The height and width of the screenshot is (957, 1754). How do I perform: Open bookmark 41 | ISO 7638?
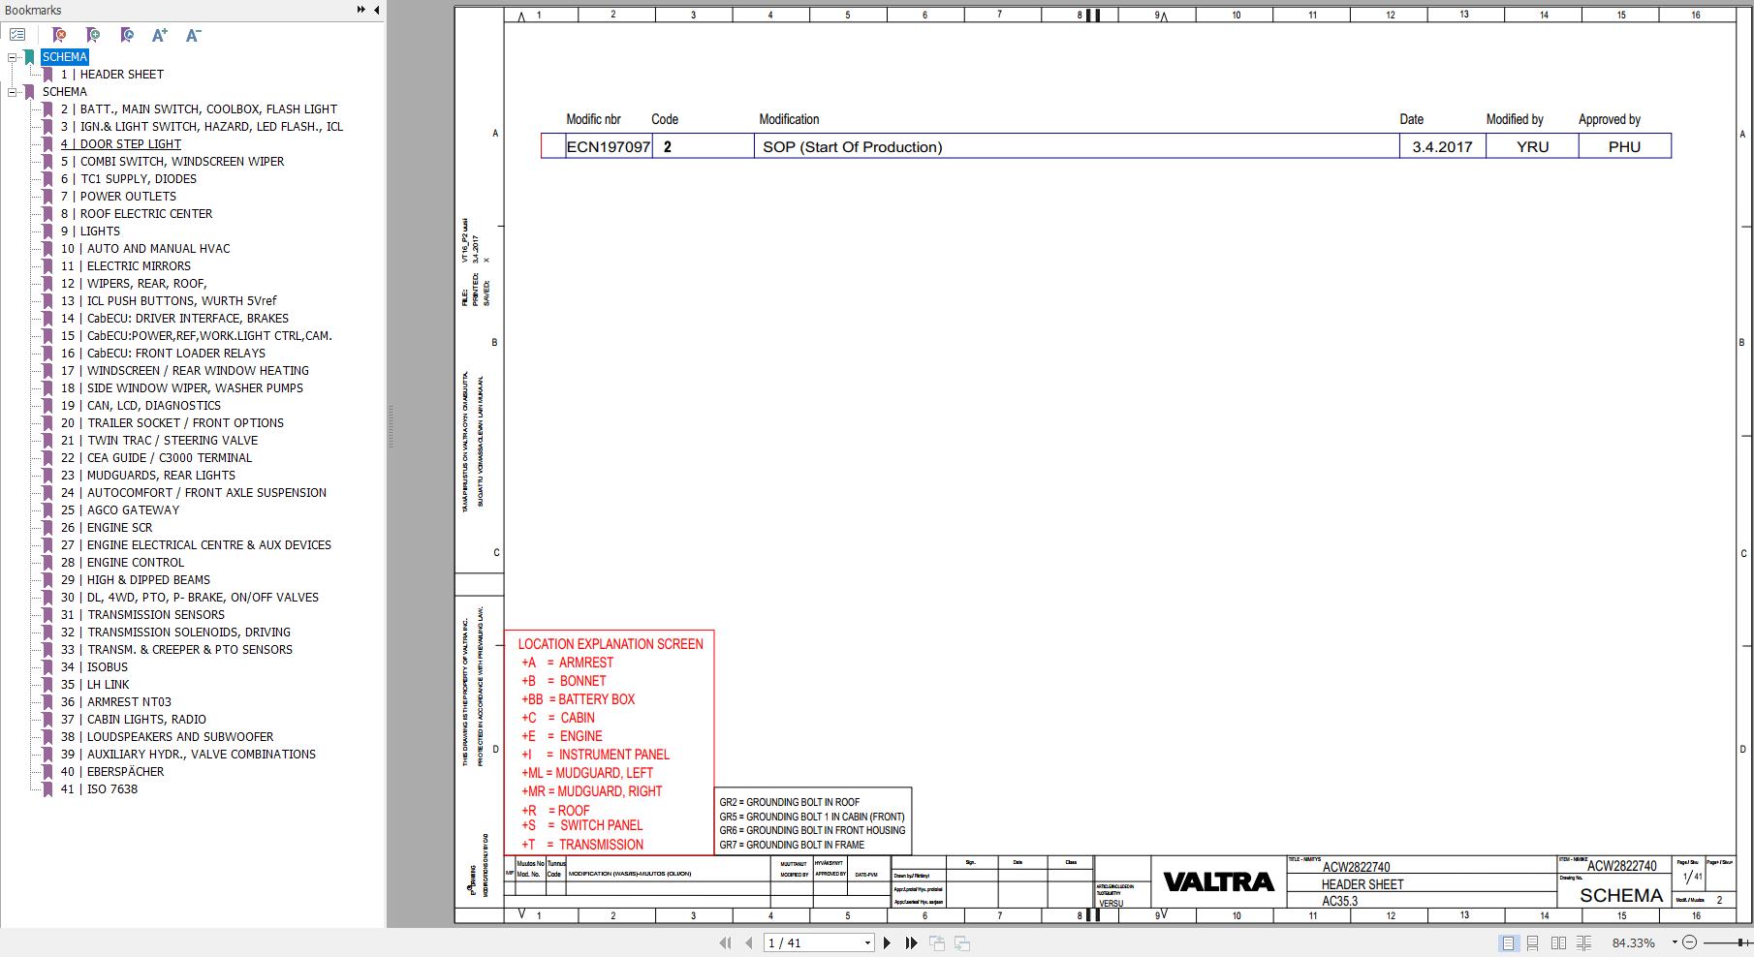(x=99, y=789)
